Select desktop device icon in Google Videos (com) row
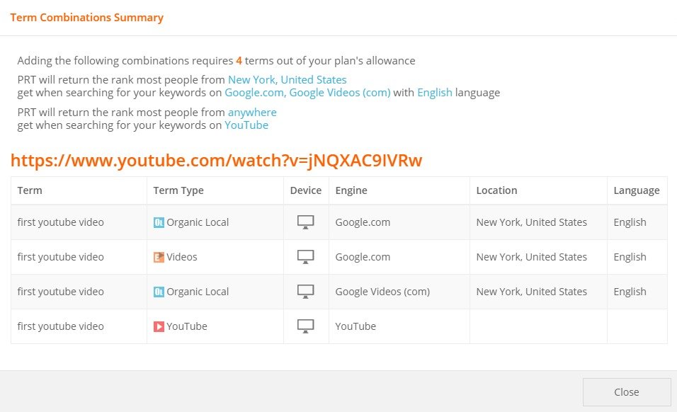 pyautogui.click(x=305, y=292)
